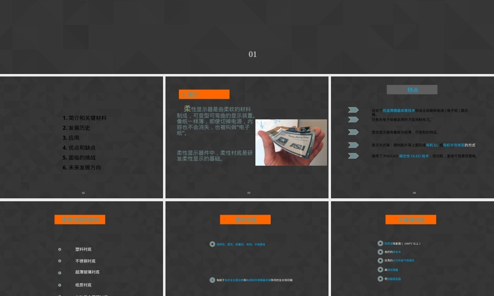Select the slide 03 thumbnail with hand photo
The width and height of the screenshot is (494, 296).
click(247, 137)
